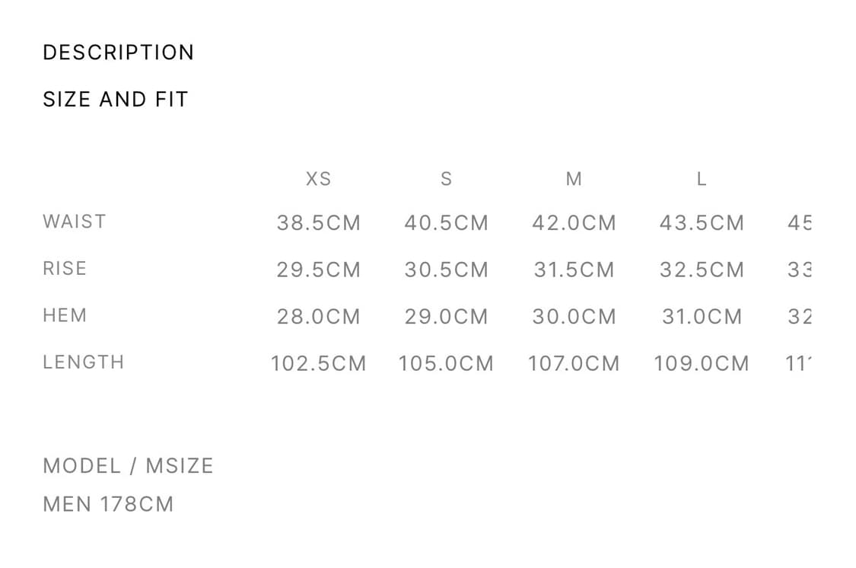Image resolution: width=856 pixels, height=568 pixels.
Task: Click the HEM row label
Action: (x=65, y=315)
